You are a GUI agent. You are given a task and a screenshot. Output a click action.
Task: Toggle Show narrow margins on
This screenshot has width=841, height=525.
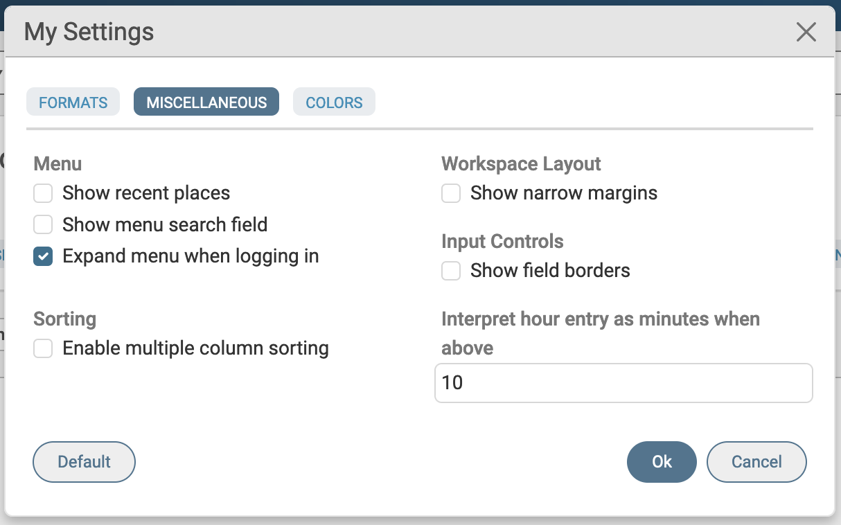(451, 193)
